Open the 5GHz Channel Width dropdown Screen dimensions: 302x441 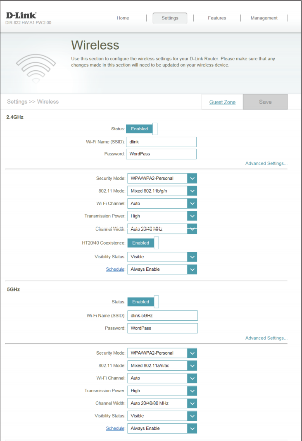click(162, 403)
